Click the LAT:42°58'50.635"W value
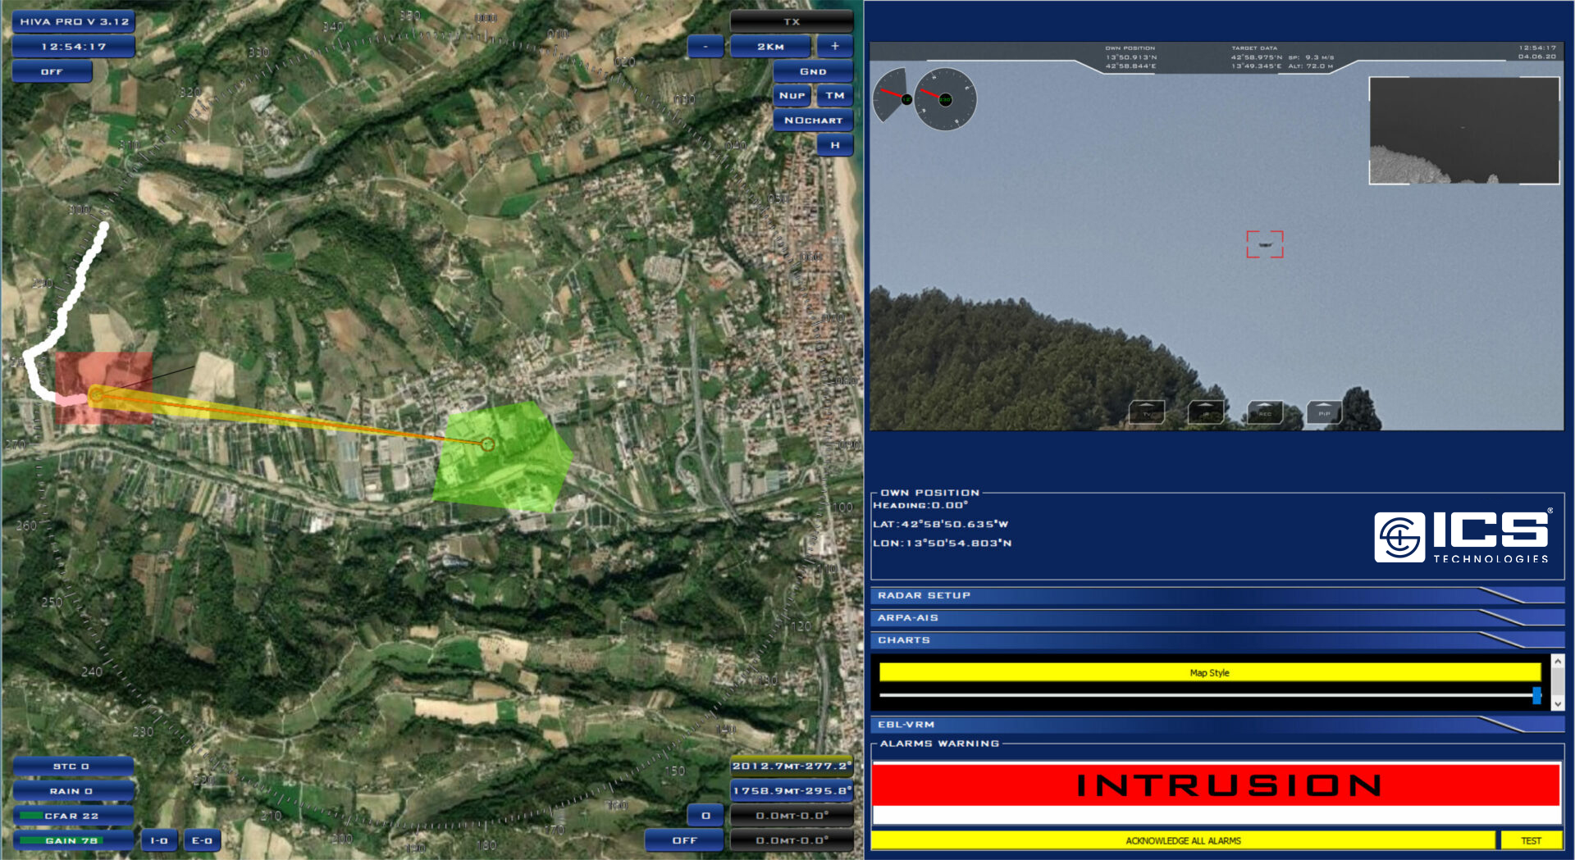The height and width of the screenshot is (860, 1575). tap(941, 524)
